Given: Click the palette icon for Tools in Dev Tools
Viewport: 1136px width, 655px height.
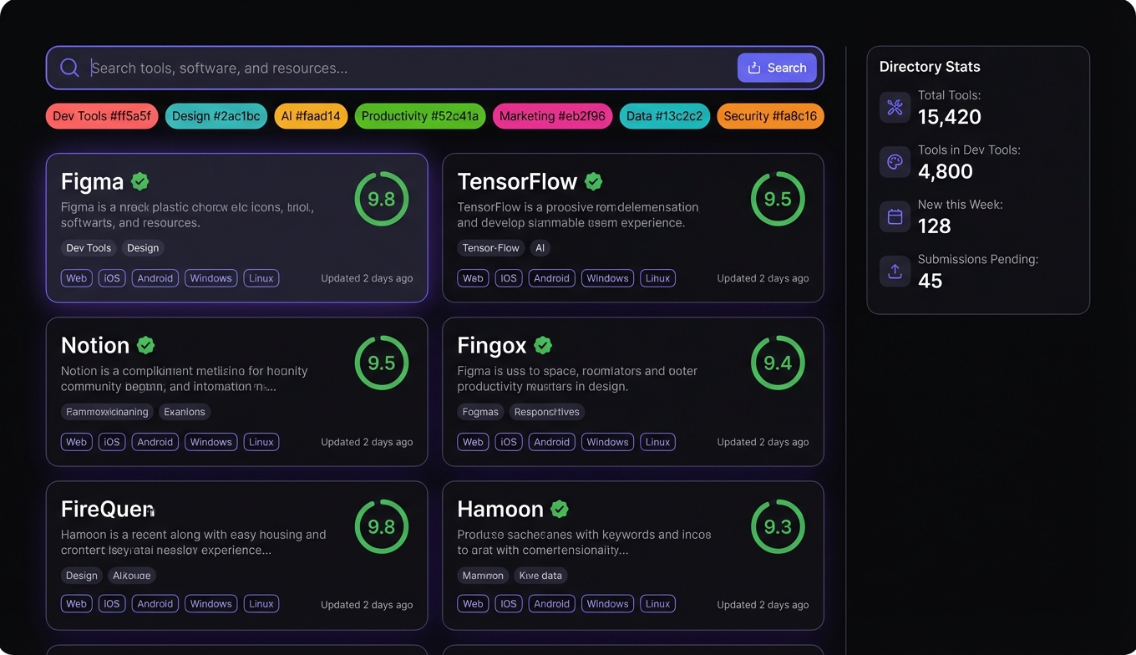Looking at the screenshot, I should click(895, 162).
